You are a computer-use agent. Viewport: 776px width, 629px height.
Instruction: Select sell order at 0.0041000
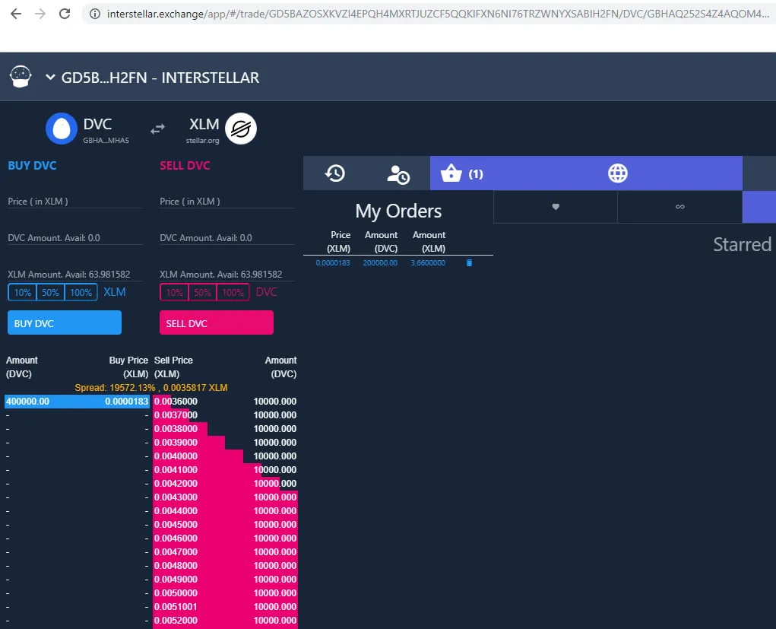225,470
